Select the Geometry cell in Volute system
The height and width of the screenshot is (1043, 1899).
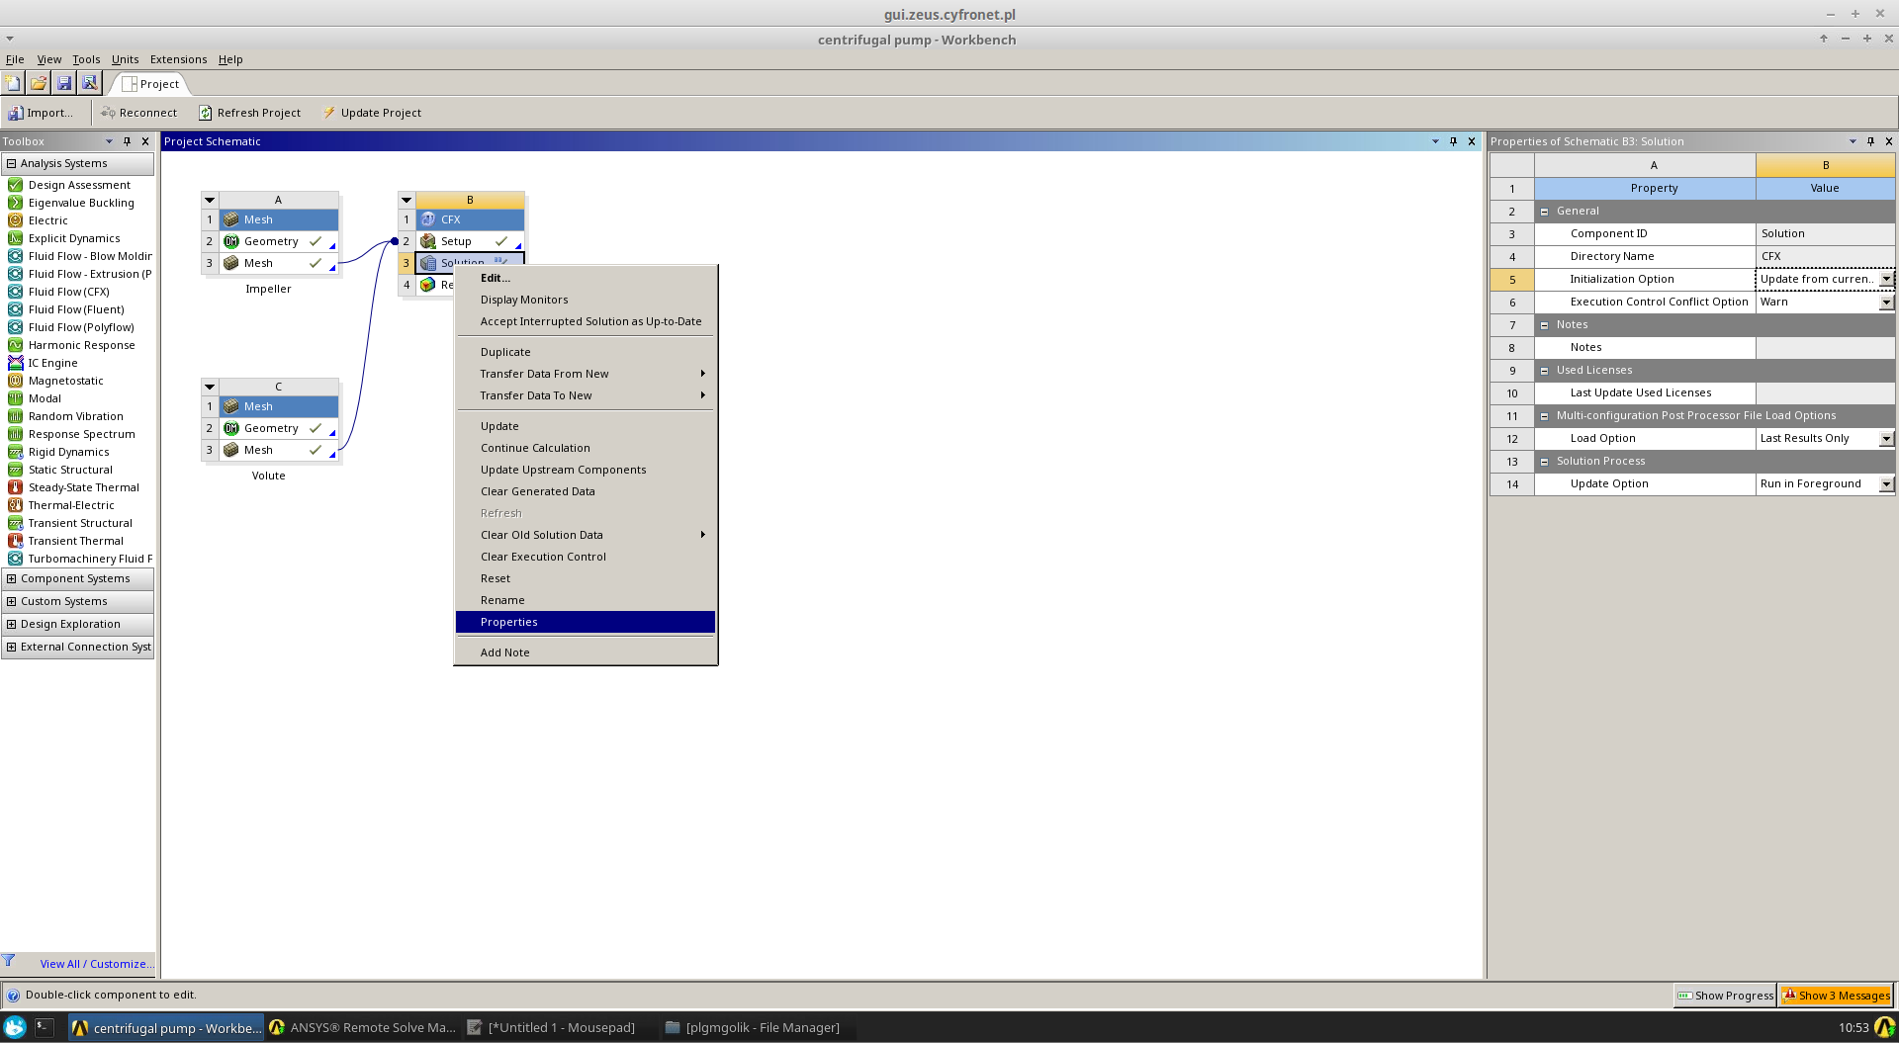pos(278,428)
